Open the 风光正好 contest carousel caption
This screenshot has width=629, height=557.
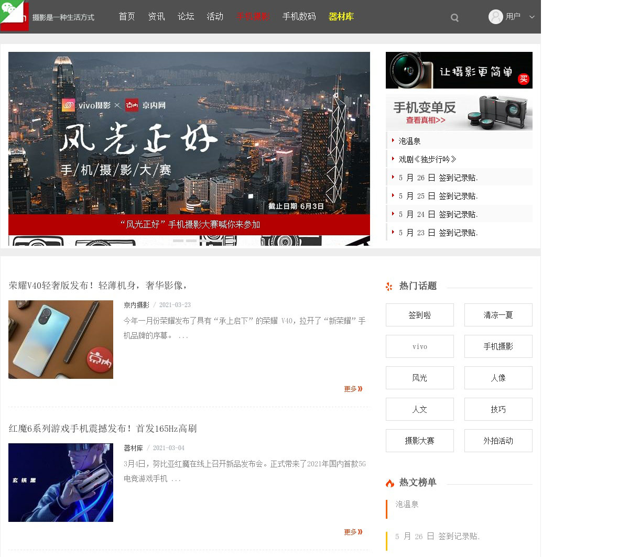click(x=189, y=224)
